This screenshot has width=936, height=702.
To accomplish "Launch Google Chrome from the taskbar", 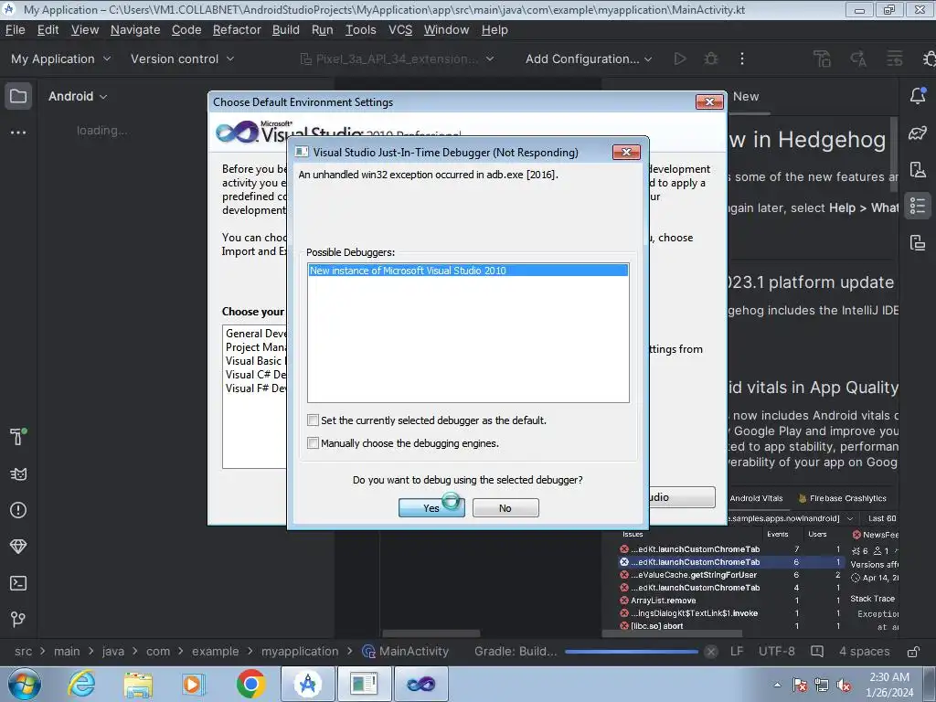I will [250, 684].
